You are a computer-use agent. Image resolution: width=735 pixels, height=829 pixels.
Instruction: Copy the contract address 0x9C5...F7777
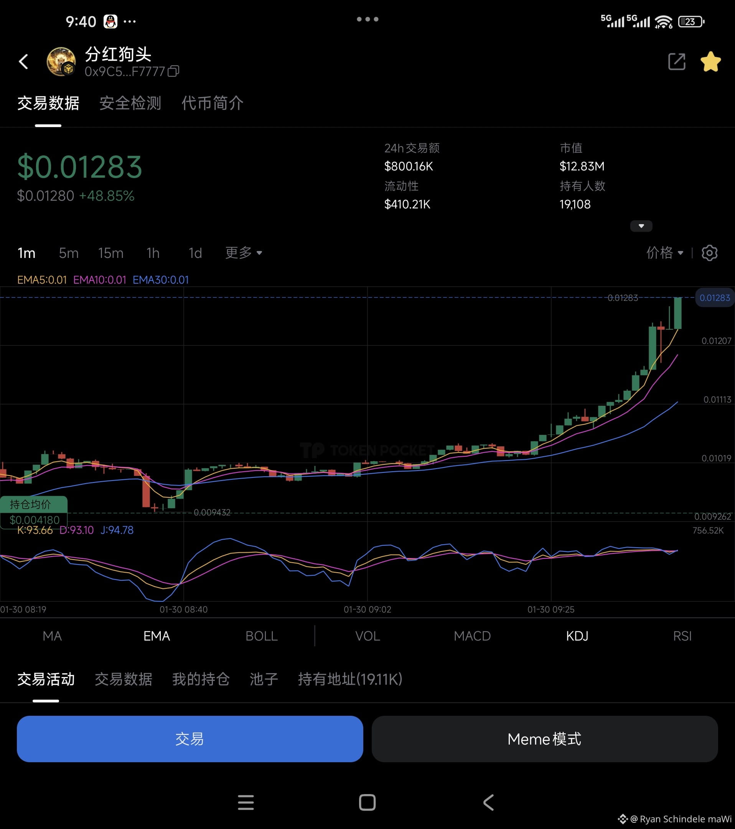click(x=173, y=71)
